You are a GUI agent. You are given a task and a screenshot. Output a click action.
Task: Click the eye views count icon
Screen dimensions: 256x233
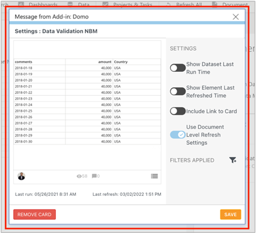tap(79, 176)
